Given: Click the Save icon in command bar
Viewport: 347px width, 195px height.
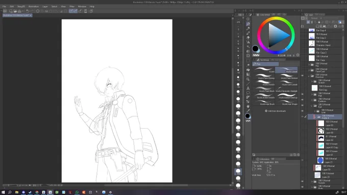Looking at the screenshot, I should click(19, 11).
